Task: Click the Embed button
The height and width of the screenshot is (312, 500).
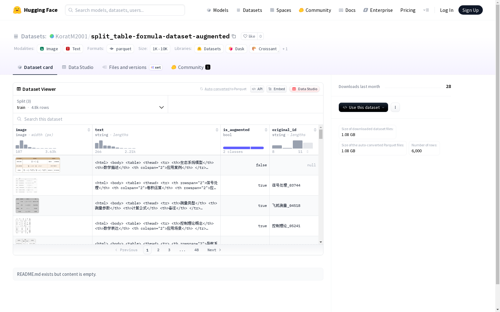Action: 277,89
